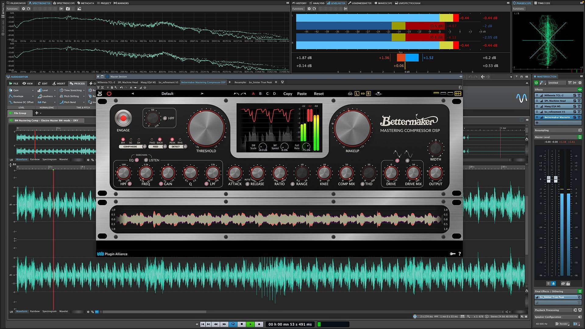This screenshot has width=585, height=329.
Task: Click the question mark help icon on the plugin
Action: tap(459, 254)
